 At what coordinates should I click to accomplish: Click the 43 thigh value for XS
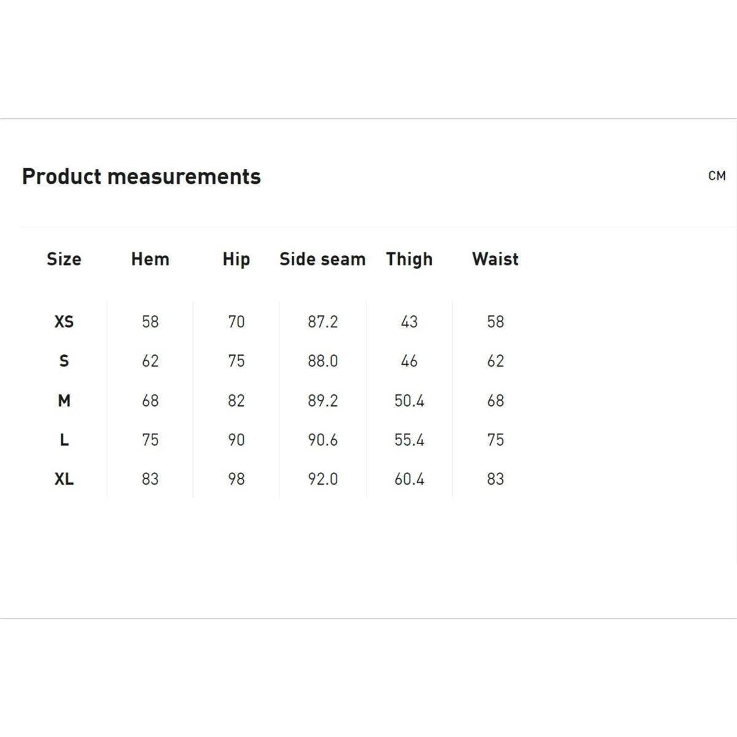click(409, 322)
